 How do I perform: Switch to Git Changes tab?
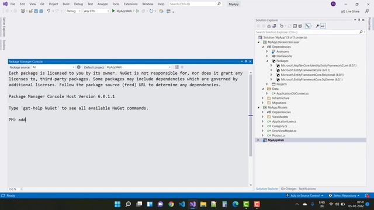pos(289,189)
